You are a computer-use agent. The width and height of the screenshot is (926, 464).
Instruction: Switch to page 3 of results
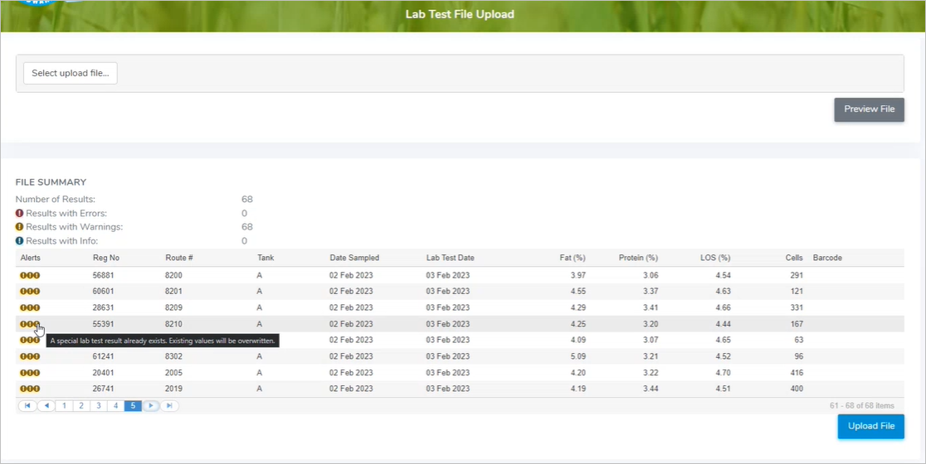(98, 406)
